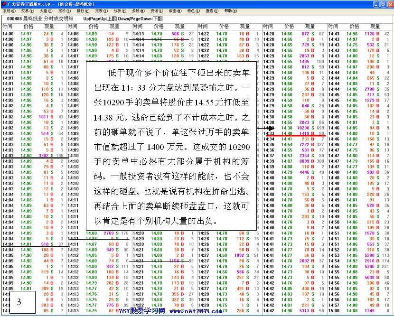Open the 系统(S) menu

[x=9, y=11]
